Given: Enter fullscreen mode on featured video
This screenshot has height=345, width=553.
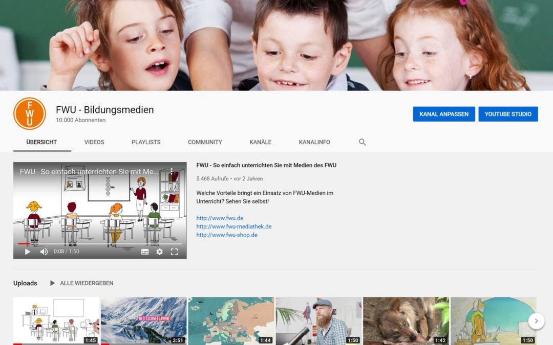Looking at the screenshot, I should (x=174, y=251).
